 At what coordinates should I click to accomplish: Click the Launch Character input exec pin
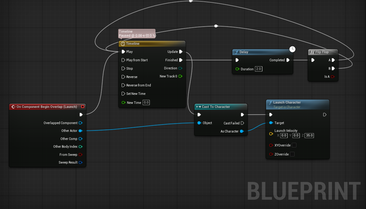click(x=271, y=114)
